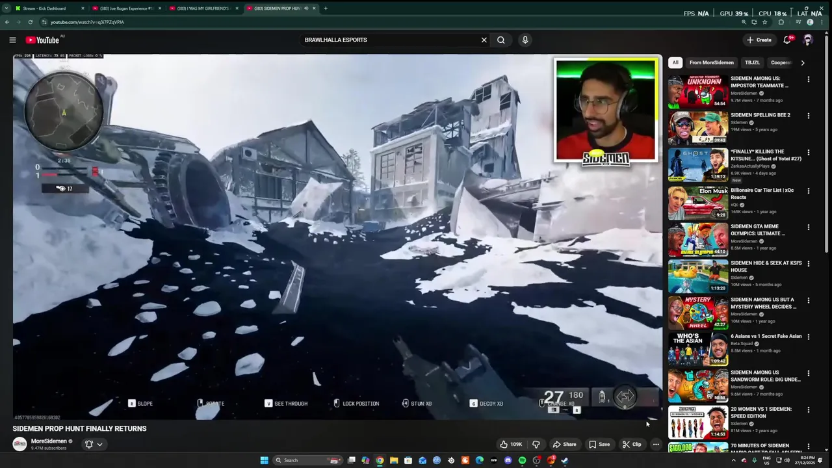832x468 pixels.
Task: Go back in the browser
Action: 6,22
